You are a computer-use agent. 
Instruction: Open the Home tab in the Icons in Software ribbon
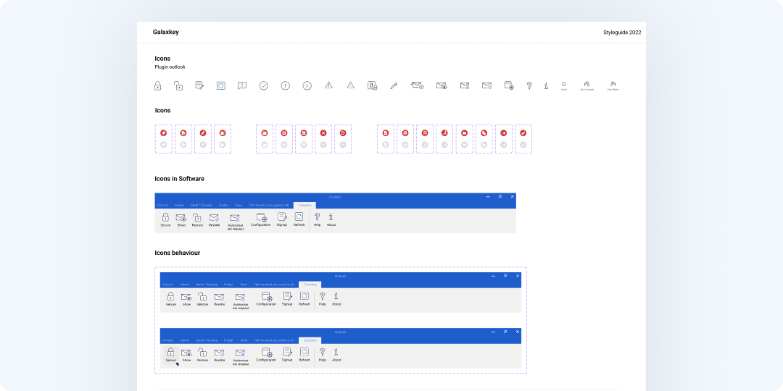click(x=179, y=205)
